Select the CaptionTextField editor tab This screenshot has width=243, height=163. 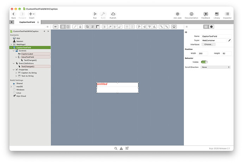(27, 22)
